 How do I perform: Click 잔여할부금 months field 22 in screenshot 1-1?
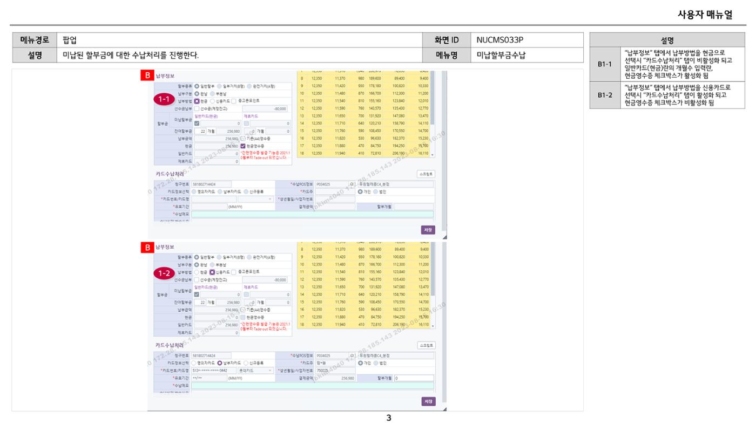(200, 131)
